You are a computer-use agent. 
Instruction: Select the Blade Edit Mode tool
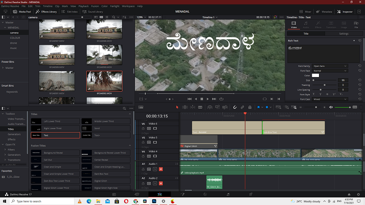click(x=200, y=107)
